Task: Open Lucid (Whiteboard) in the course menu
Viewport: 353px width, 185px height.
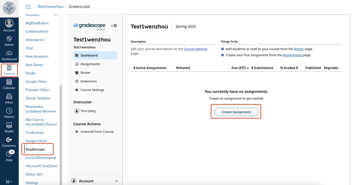Action: pos(41,158)
